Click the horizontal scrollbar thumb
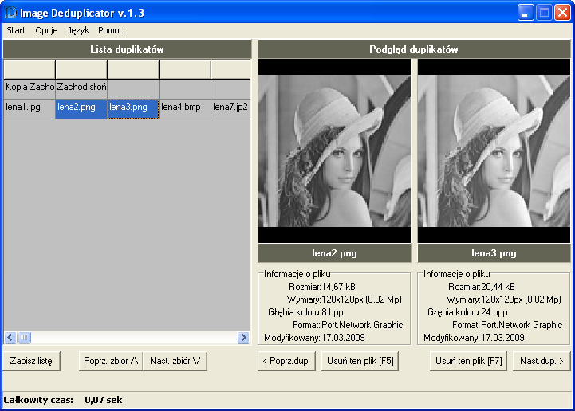Screen dimensions: 575x411 pyautogui.click(x=24, y=337)
